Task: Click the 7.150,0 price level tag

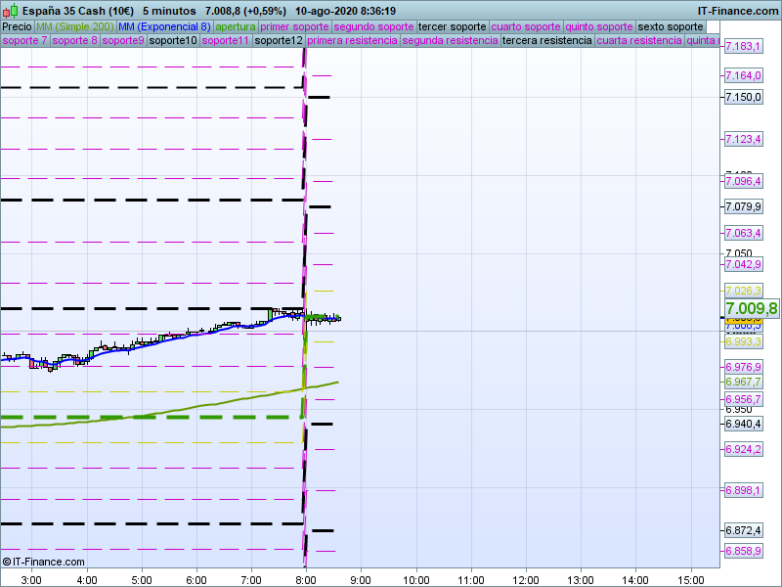Action: coord(743,97)
